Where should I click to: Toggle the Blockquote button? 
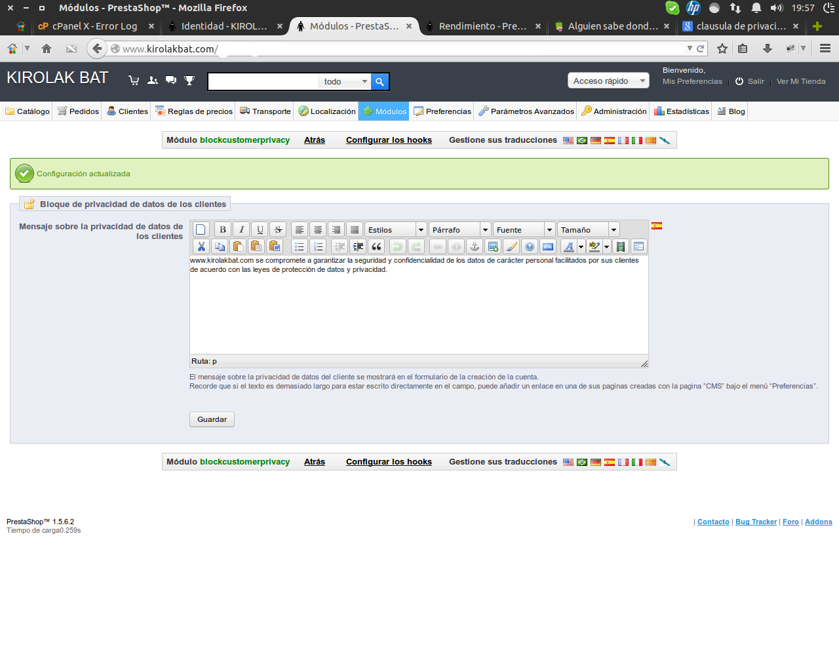(376, 246)
